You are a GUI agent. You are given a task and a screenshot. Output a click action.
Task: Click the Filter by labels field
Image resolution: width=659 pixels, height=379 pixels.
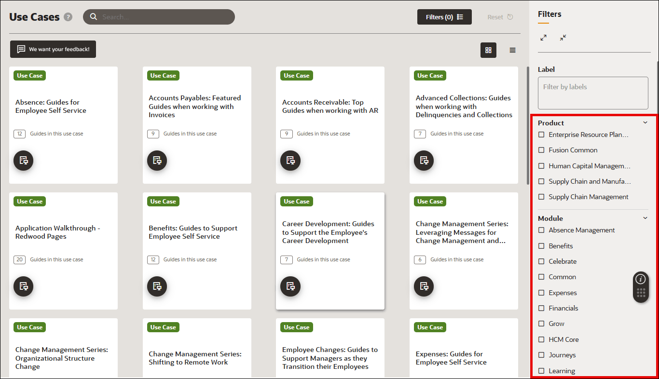593,93
